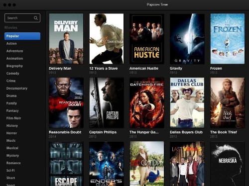Image resolution: width=249 pixels, height=186 pixels.
Task: Browse the Adventure genre
Action: click(14, 51)
